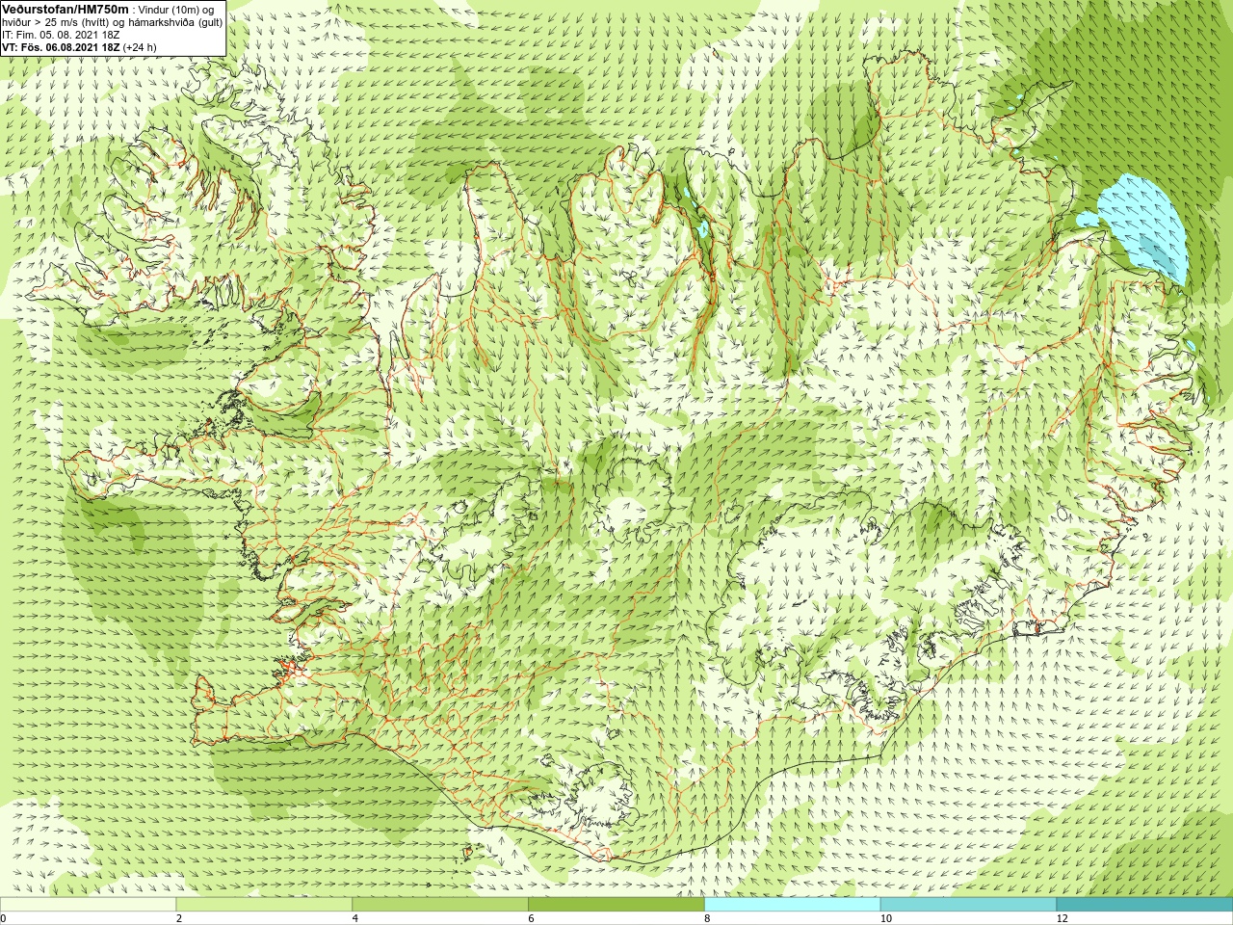Screen dimensions: 1233x925
Task: Click the legend swatch between 6 and 8
Action: pos(616,905)
